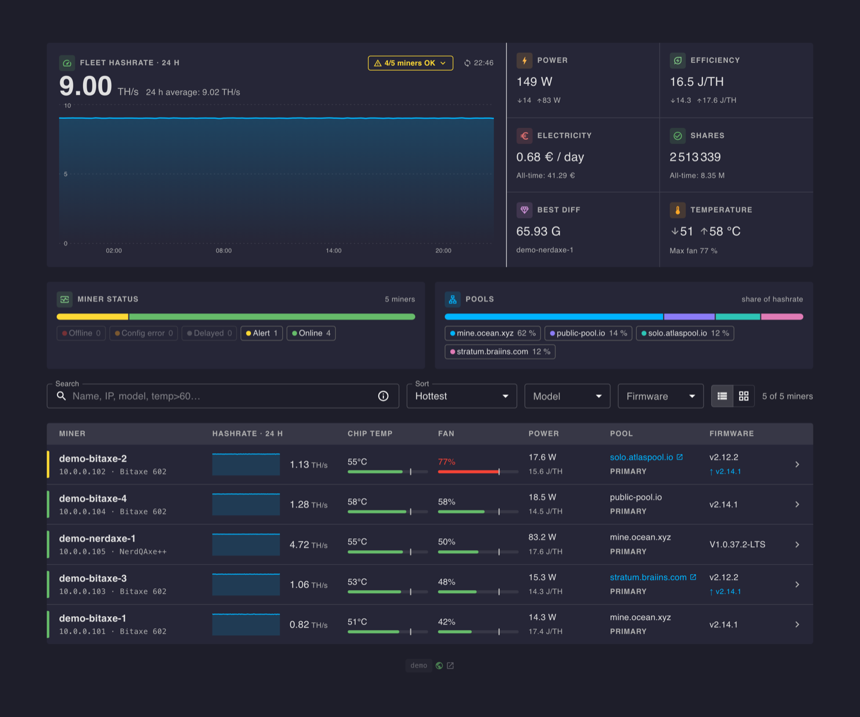Click the Electricity euro icon
860x717 pixels.
pyautogui.click(x=524, y=136)
